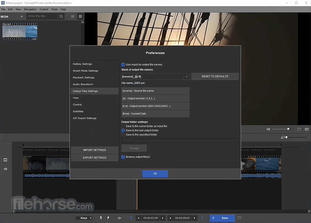The width and height of the screenshot is (311, 223).
Task: Open the Control preferences section
Action: 95,105
